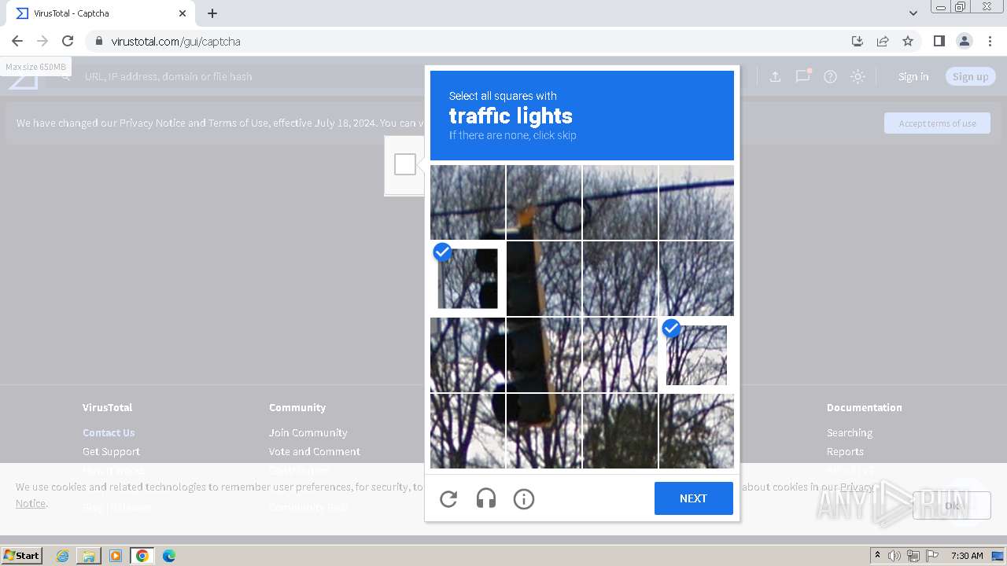Click the address bar URL
This screenshot has width=1007, height=566.
[x=175, y=41]
